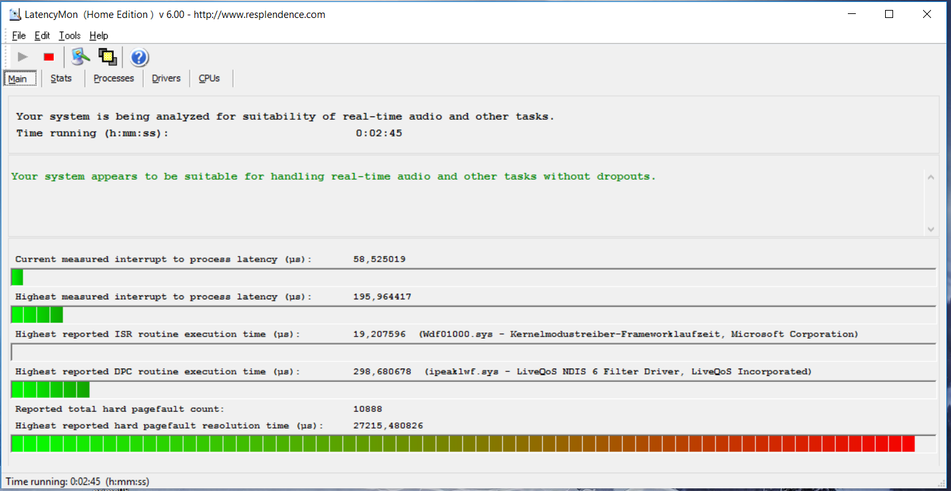
Task: Open help via the blue question mark icon
Action: point(139,58)
